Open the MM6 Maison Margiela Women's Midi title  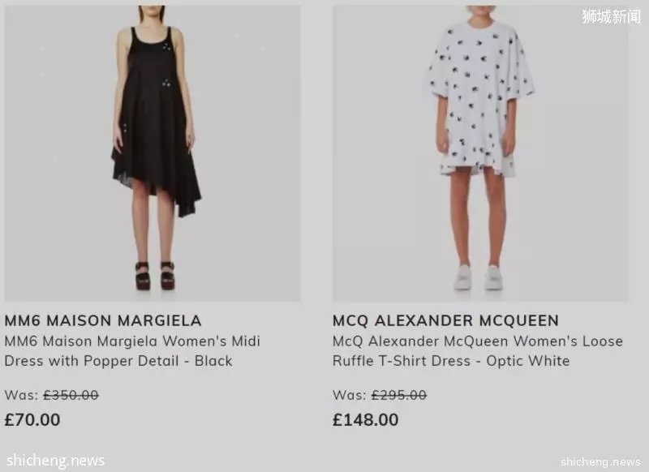pyautogui.click(x=132, y=341)
